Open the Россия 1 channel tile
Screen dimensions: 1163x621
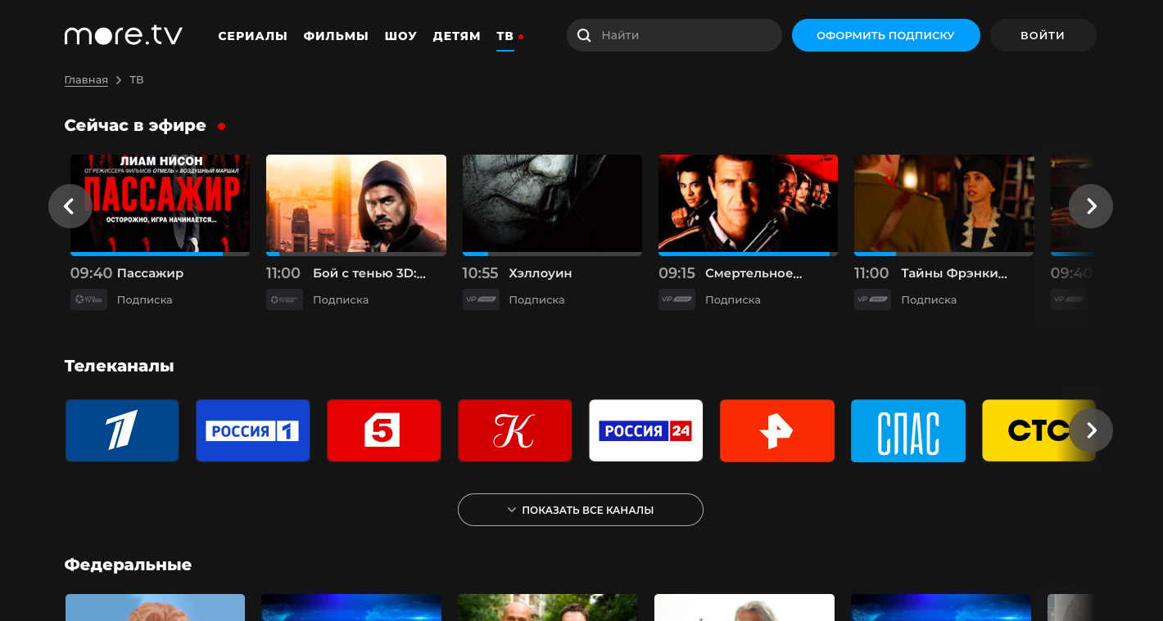click(253, 430)
